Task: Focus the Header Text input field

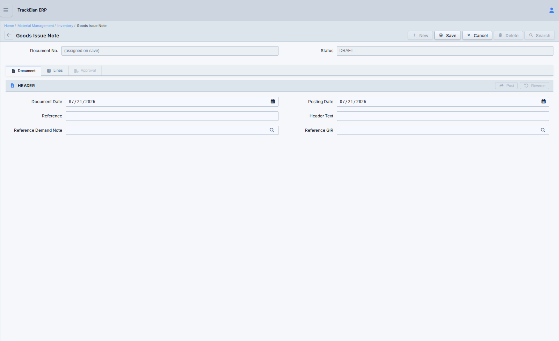Action: 443,116
